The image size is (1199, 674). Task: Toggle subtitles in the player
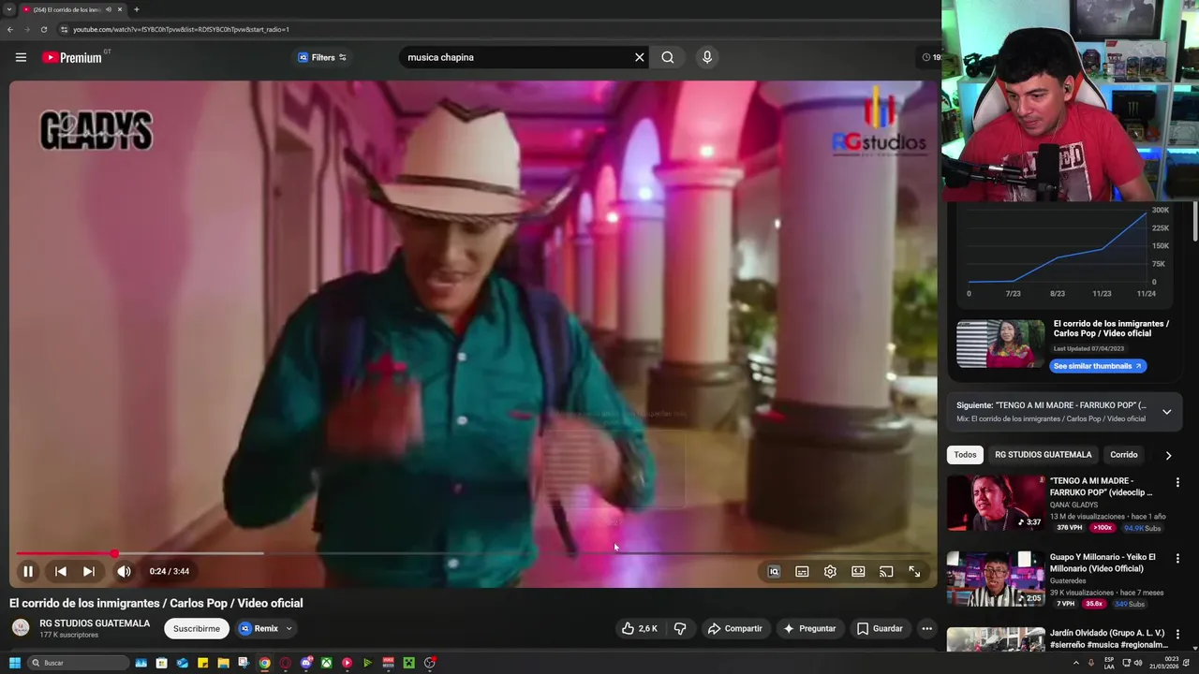(x=802, y=571)
